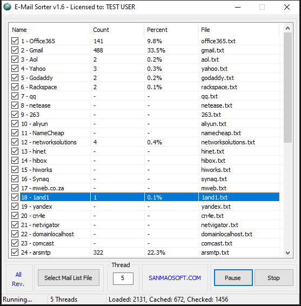301x306 pixels.
Task: Click the Loaded/Cached/Checked status text
Action: [168, 300]
